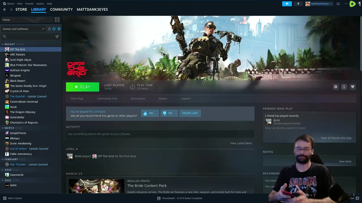This screenshot has width=362, height=203.
Task: Open the Store Page link
Action: point(77,98)
